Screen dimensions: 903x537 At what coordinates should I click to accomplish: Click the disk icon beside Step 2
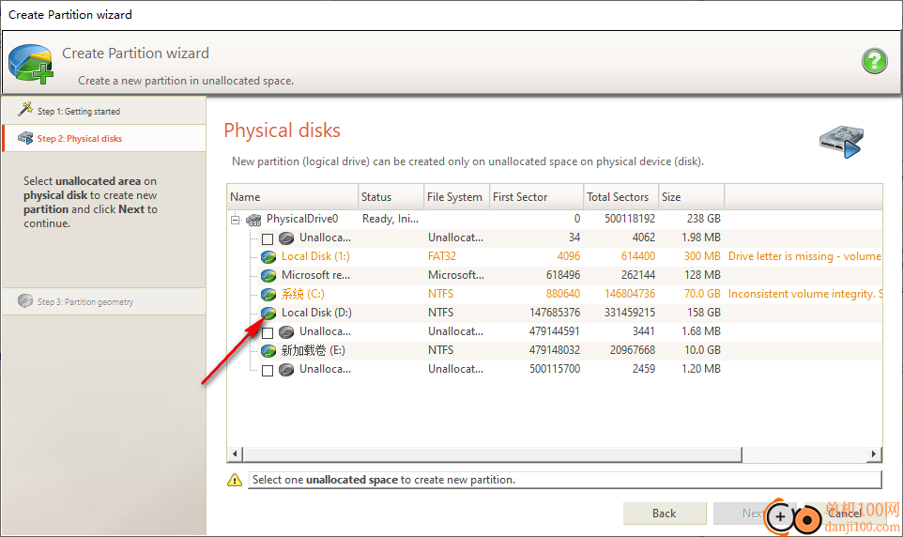tap(25, 138)
